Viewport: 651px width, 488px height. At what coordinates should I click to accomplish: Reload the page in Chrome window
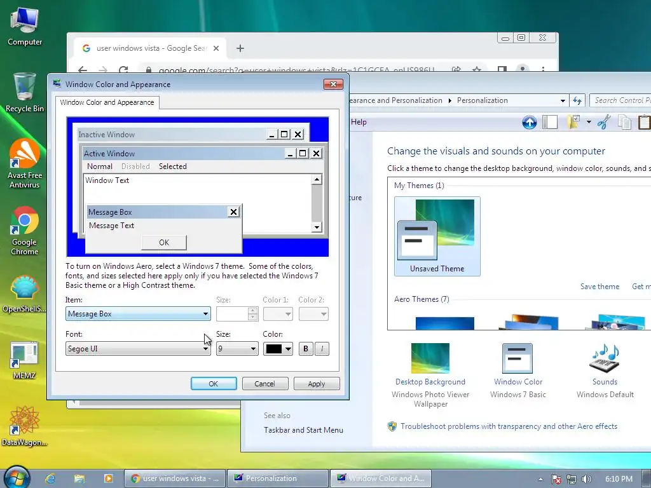(123, 70)
